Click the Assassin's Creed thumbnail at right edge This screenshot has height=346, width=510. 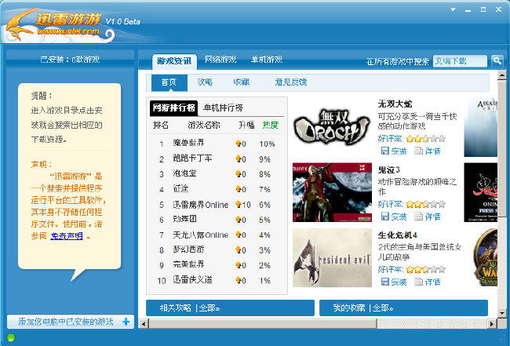(481, 127)
